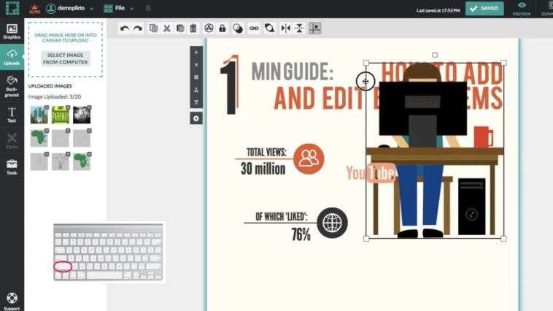Image resolution: width=553 pixels, height=311 pixels.
Task: Click the Redo arrow in the toolbar
Action: tap(137, 28)
